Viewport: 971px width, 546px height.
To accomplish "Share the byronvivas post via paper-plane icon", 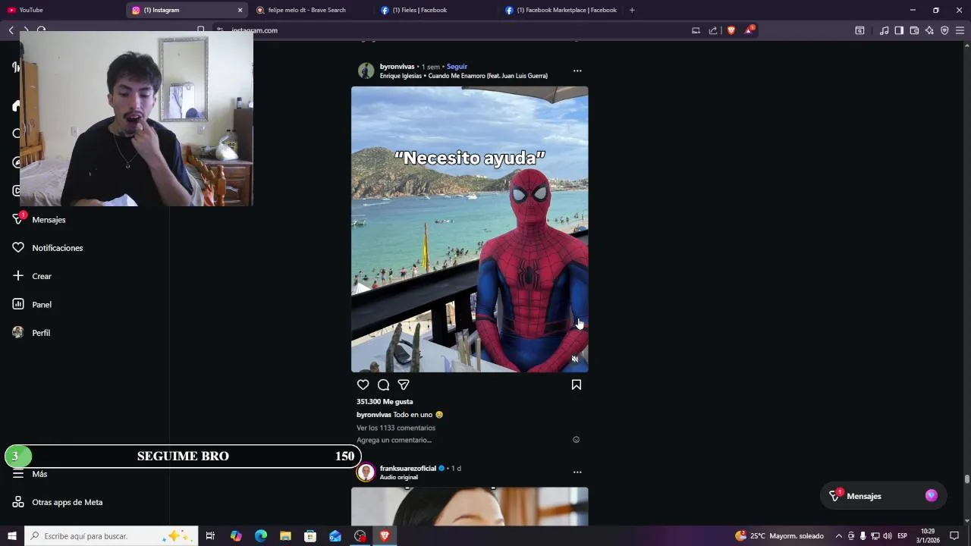I will point(404,385).
